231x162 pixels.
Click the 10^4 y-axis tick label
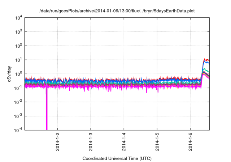[x=19, y=18]
